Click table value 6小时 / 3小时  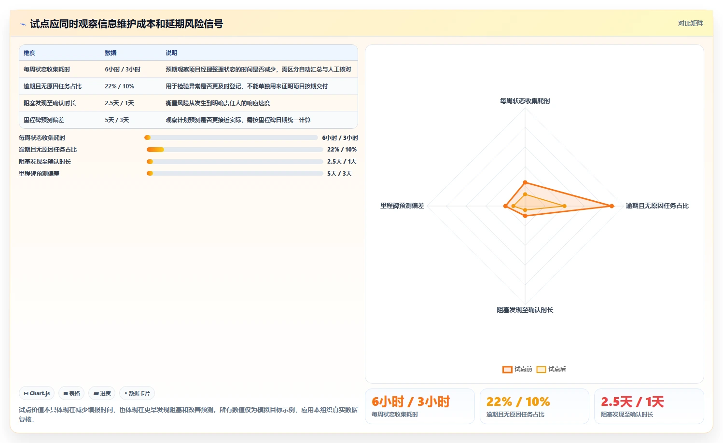[x=123, y=69]
